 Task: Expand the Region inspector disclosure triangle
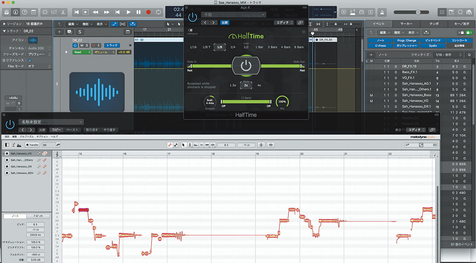pyautogui.click(x=4, y=24)
